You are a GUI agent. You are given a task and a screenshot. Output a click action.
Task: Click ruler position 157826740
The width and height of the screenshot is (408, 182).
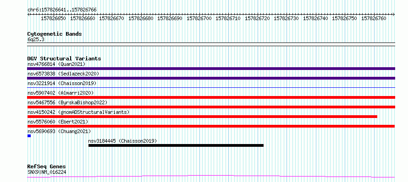pos(316,18)
